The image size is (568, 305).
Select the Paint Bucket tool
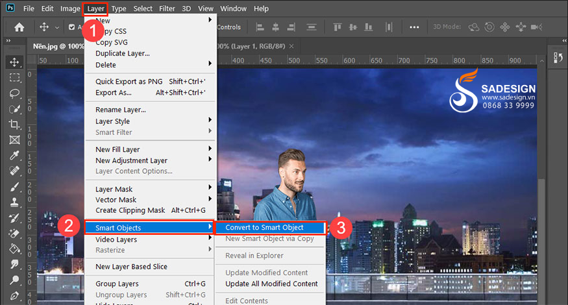[14, 249]
